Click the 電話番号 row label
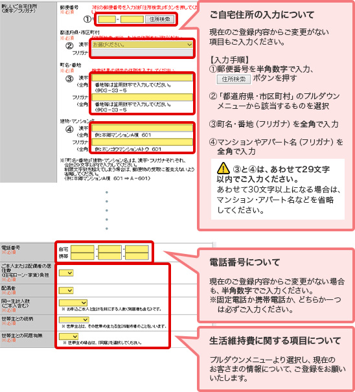 pyautogui.click(x=10, y=248)
